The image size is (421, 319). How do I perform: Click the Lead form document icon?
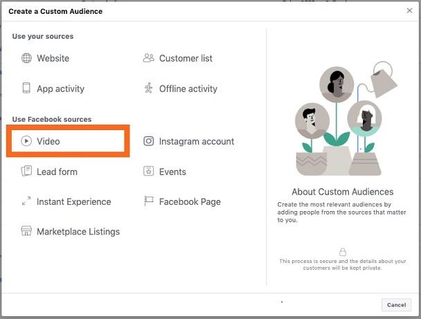(26, 172)
